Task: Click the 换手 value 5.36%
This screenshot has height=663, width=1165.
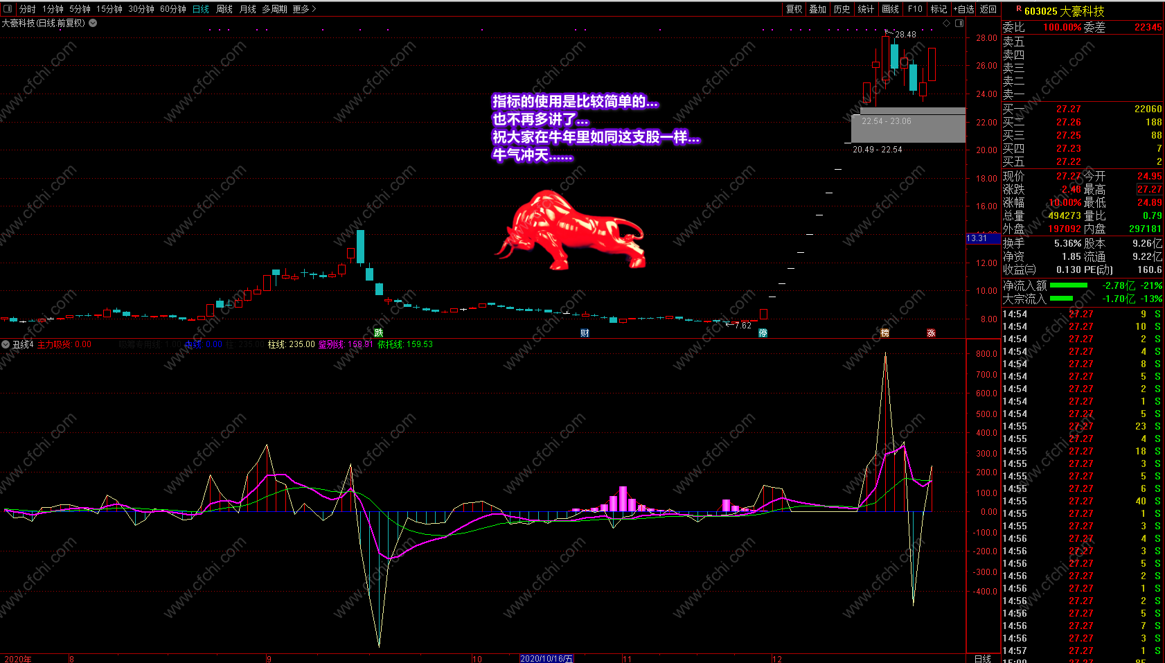Action: [x=1067, y=243]
